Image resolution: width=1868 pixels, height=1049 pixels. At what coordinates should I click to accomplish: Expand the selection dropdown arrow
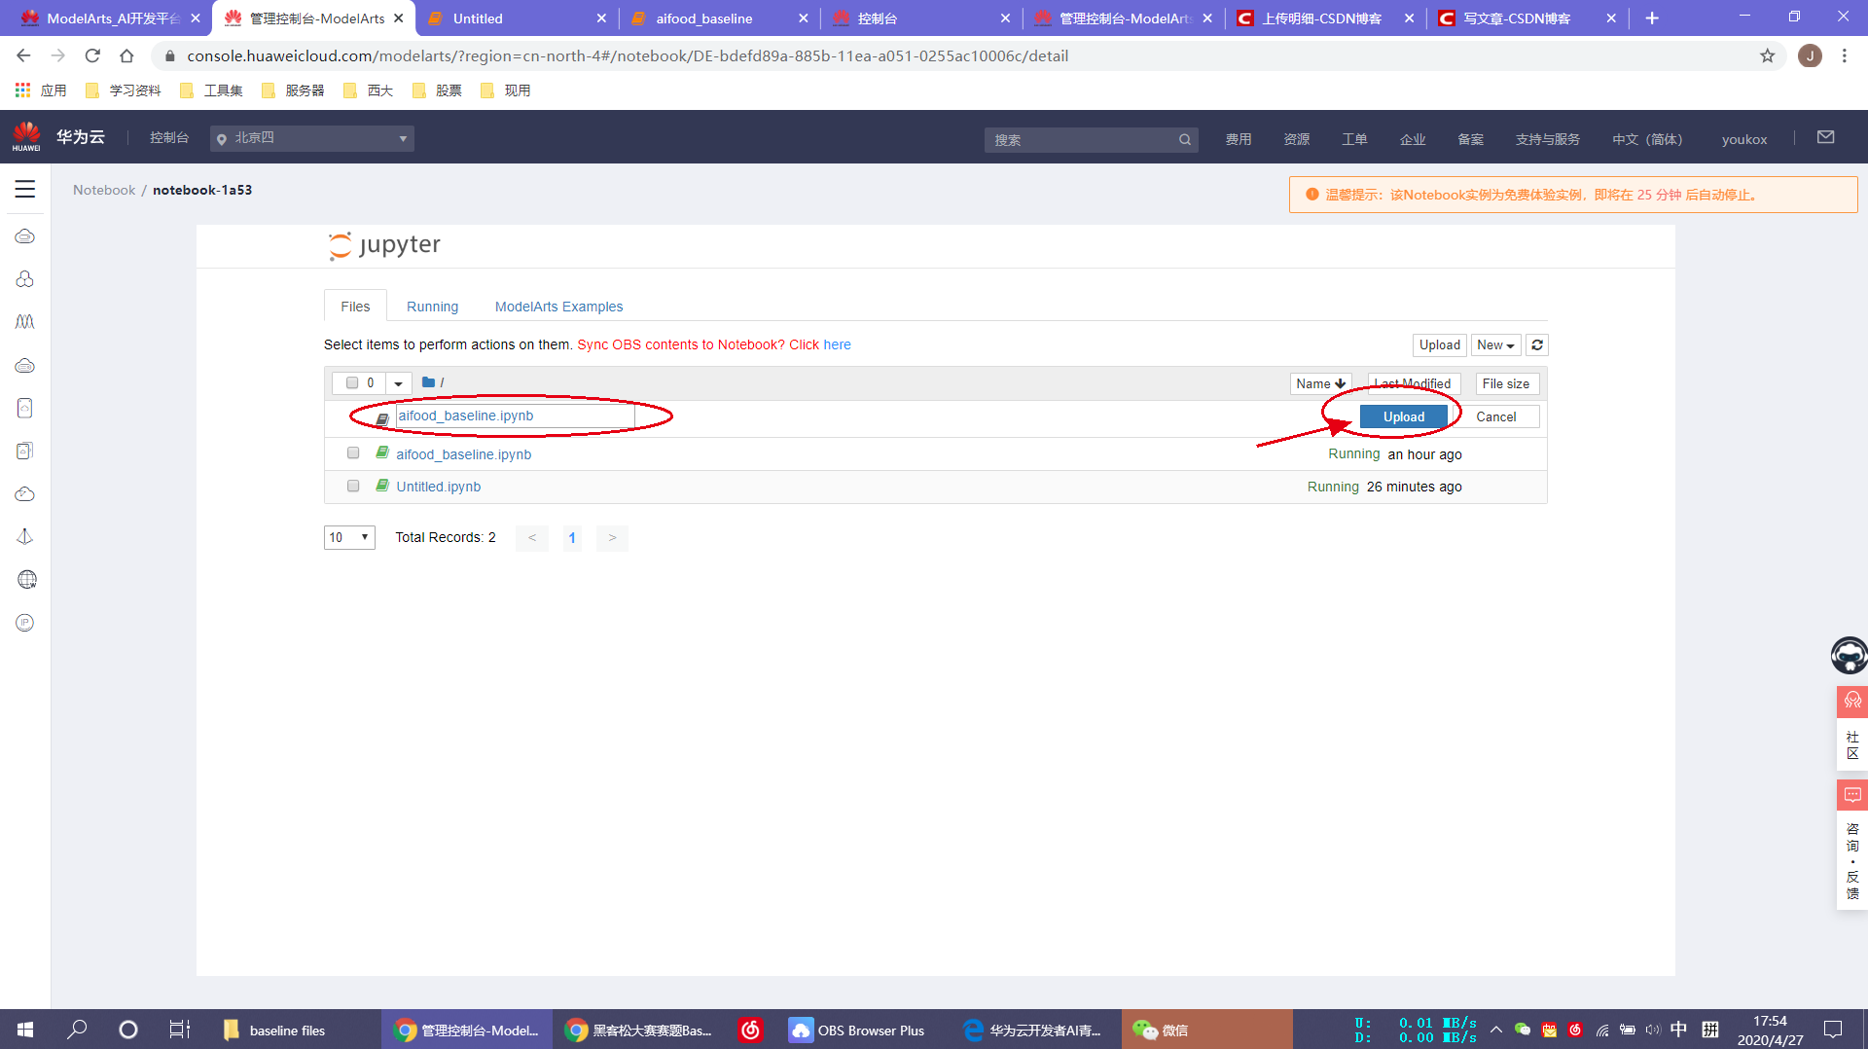(398, 383)
